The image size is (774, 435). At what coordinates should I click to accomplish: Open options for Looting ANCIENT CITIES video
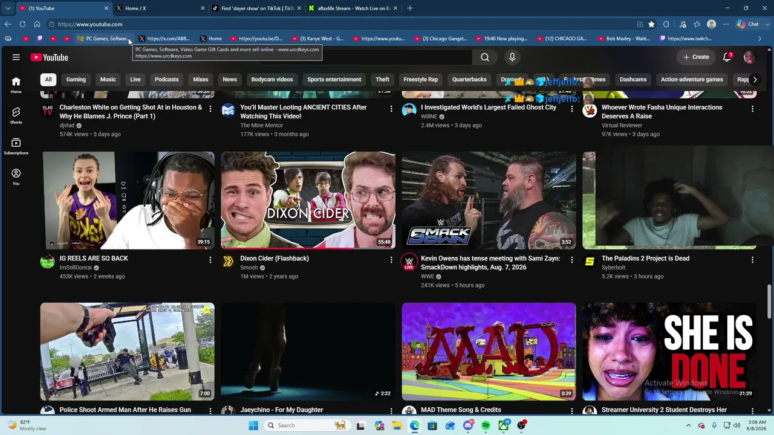pos(391,109)
